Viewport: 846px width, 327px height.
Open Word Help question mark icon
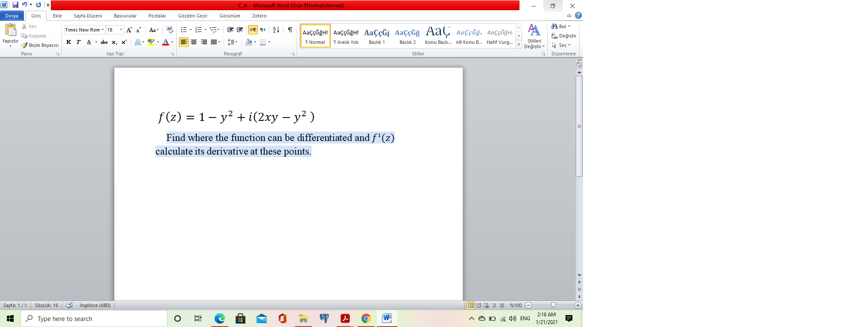point(578,16)
